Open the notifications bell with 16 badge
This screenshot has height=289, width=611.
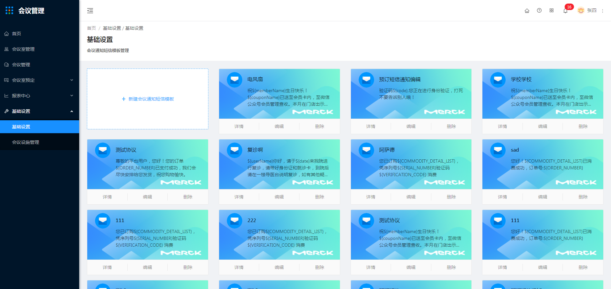(565, 11)
